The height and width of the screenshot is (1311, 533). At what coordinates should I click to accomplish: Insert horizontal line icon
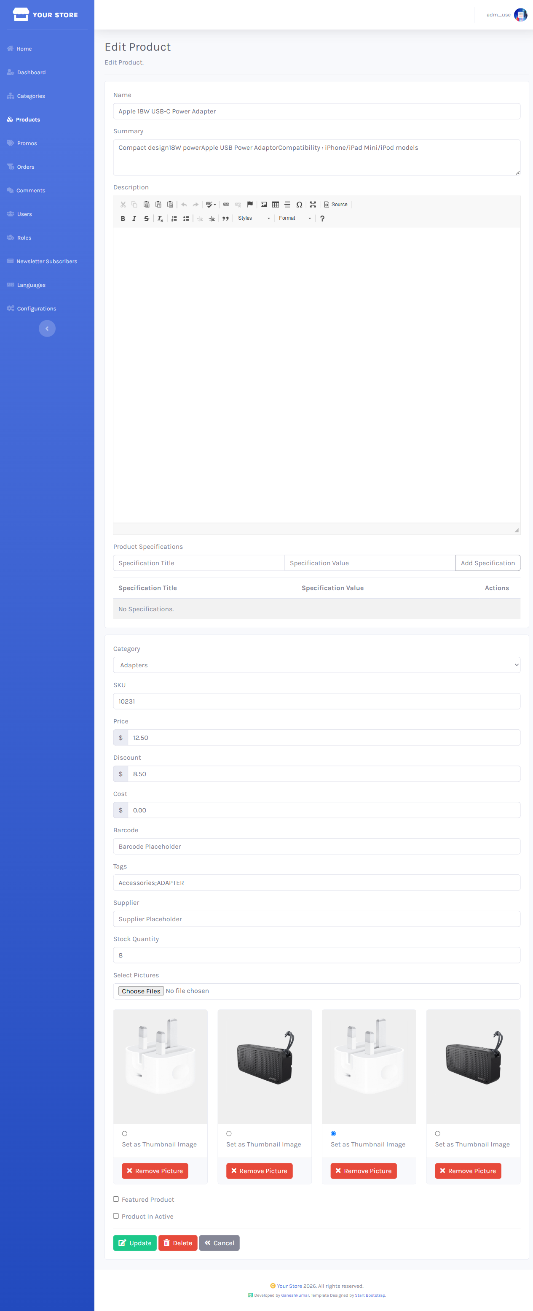287,205
